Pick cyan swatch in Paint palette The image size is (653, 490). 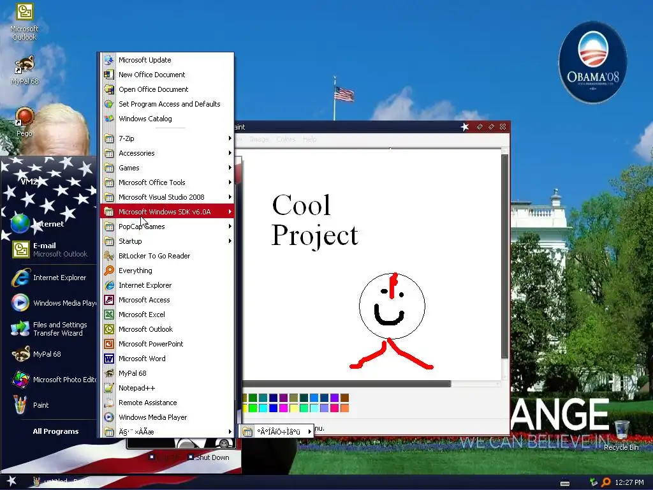pos(263,408)
